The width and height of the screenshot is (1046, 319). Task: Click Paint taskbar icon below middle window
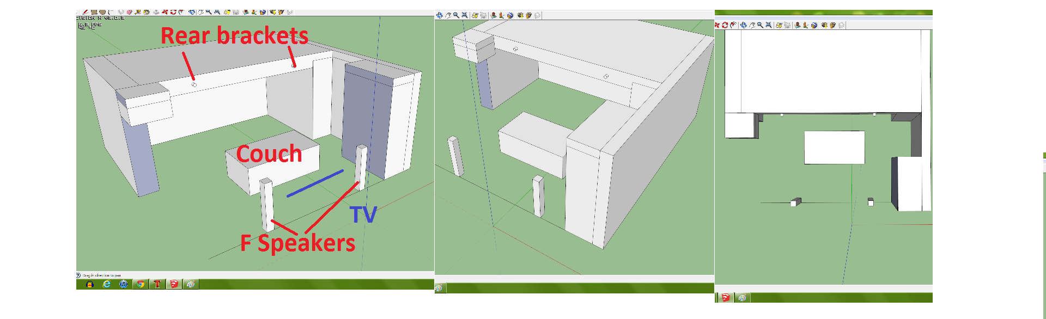pyautogui.click(x=439, y=289)
